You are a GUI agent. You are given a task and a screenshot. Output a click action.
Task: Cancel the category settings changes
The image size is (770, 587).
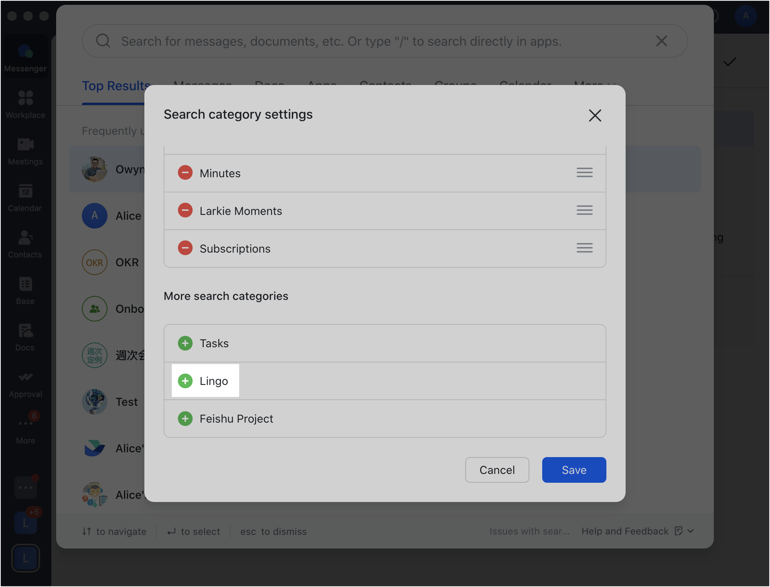coord(497,470)
